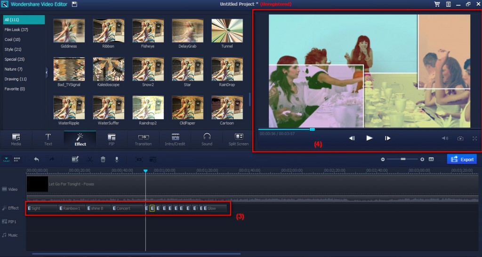This screenshot has width=482, height=257.
Task: Open the edit clip tool
Action: (75, 159)
